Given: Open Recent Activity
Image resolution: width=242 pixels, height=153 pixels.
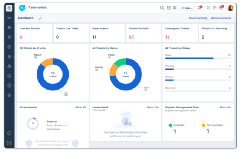Looking at the screenshot, I should point(198,18).
